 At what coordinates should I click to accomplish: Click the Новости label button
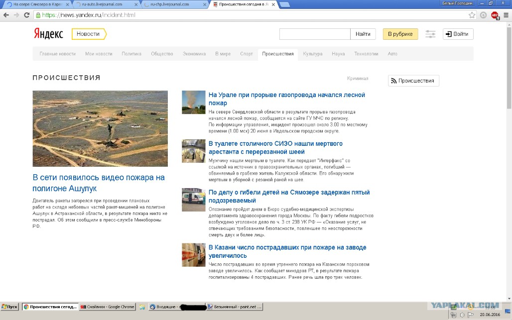[89, 34]
